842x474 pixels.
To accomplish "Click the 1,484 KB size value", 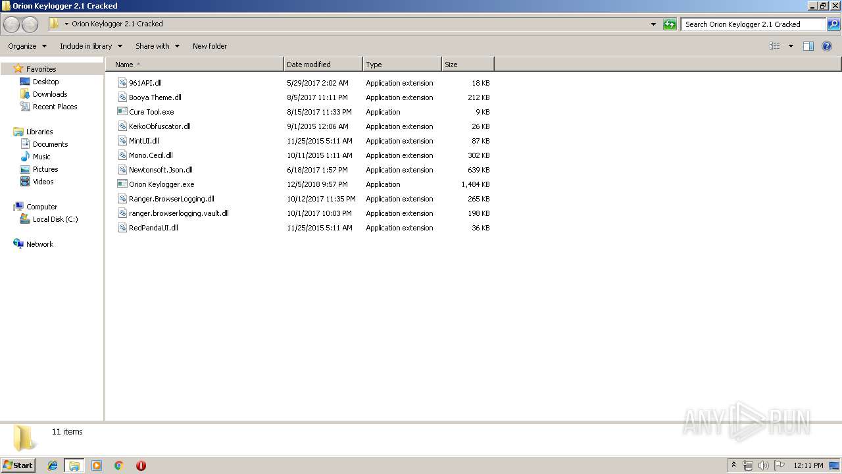I will click(476, 184).
